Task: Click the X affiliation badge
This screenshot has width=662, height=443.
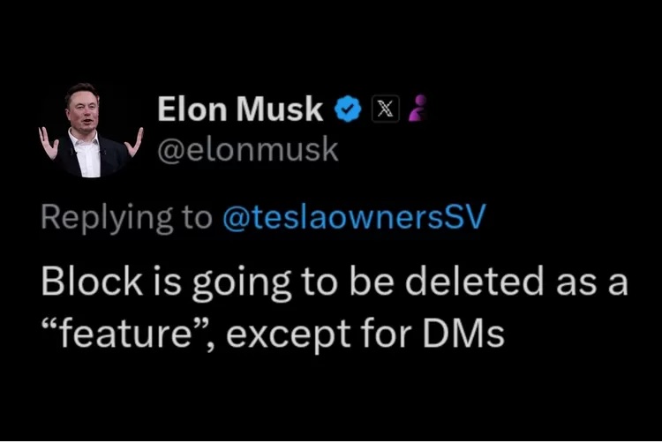Action: coord(386,109)
